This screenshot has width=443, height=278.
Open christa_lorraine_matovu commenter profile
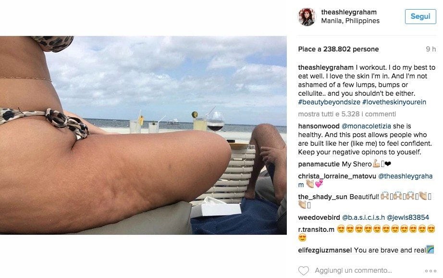click(x=337, y=176)
